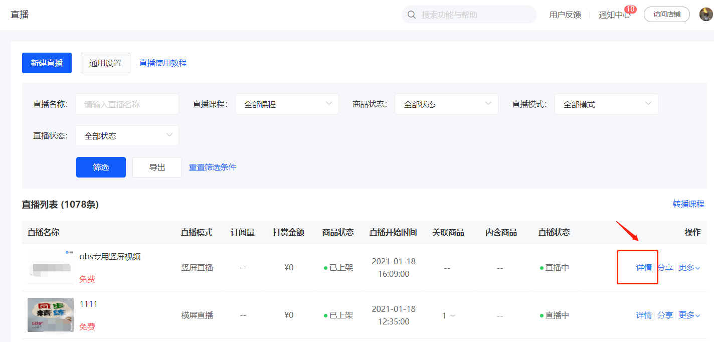Focus the 直播名称 input field
This screenshot has width=714, height=342.
(127, 104)
